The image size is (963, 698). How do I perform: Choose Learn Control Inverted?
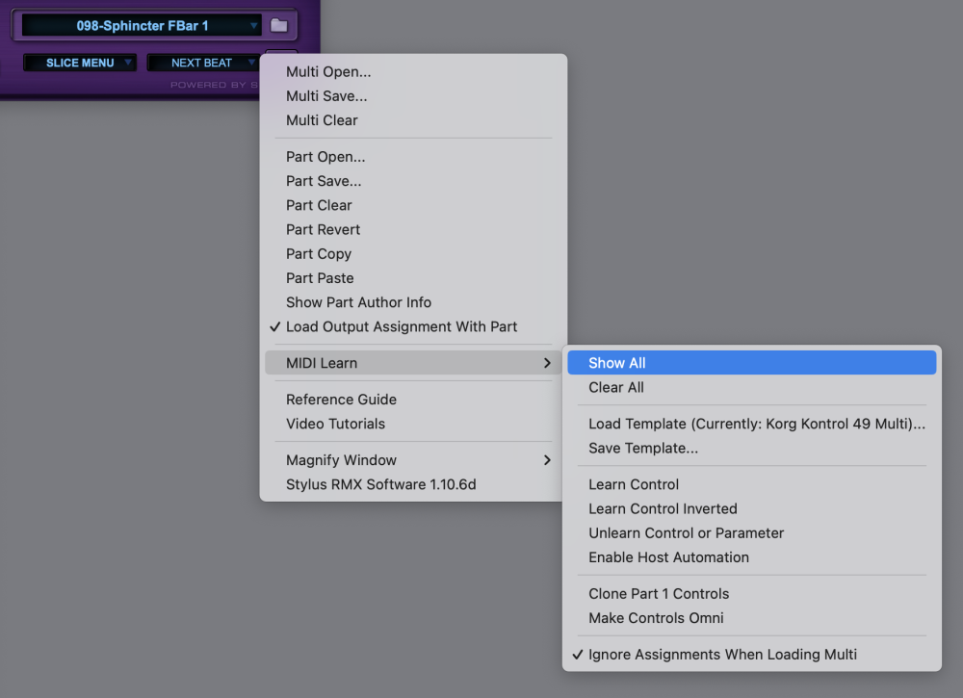(x=663, y=508)
